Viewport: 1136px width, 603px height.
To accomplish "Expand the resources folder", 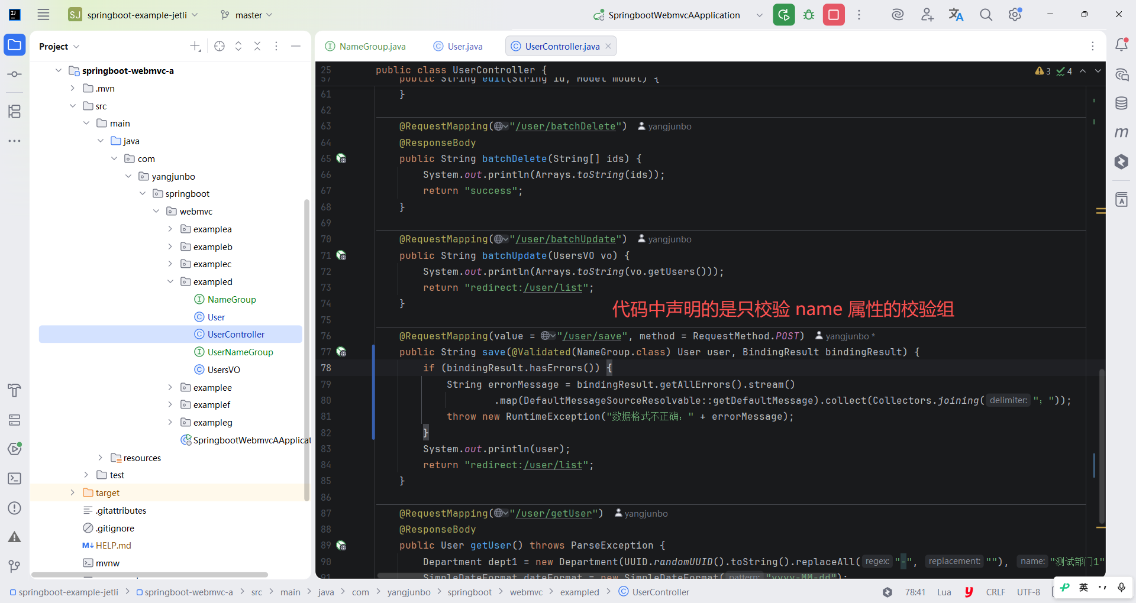I will tap(100, 458).
